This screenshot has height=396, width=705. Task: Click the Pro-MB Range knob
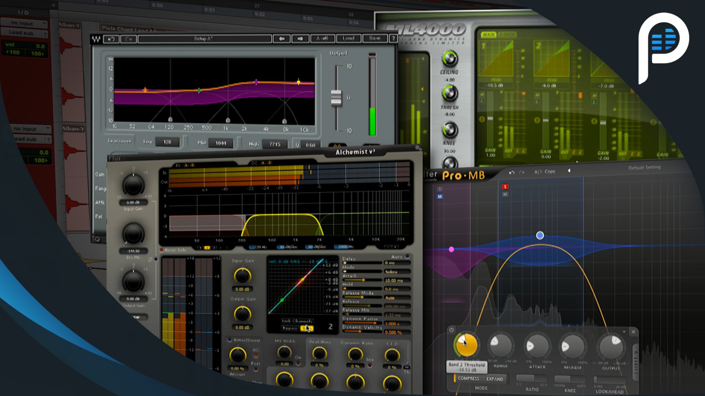[x=500, y=345]
